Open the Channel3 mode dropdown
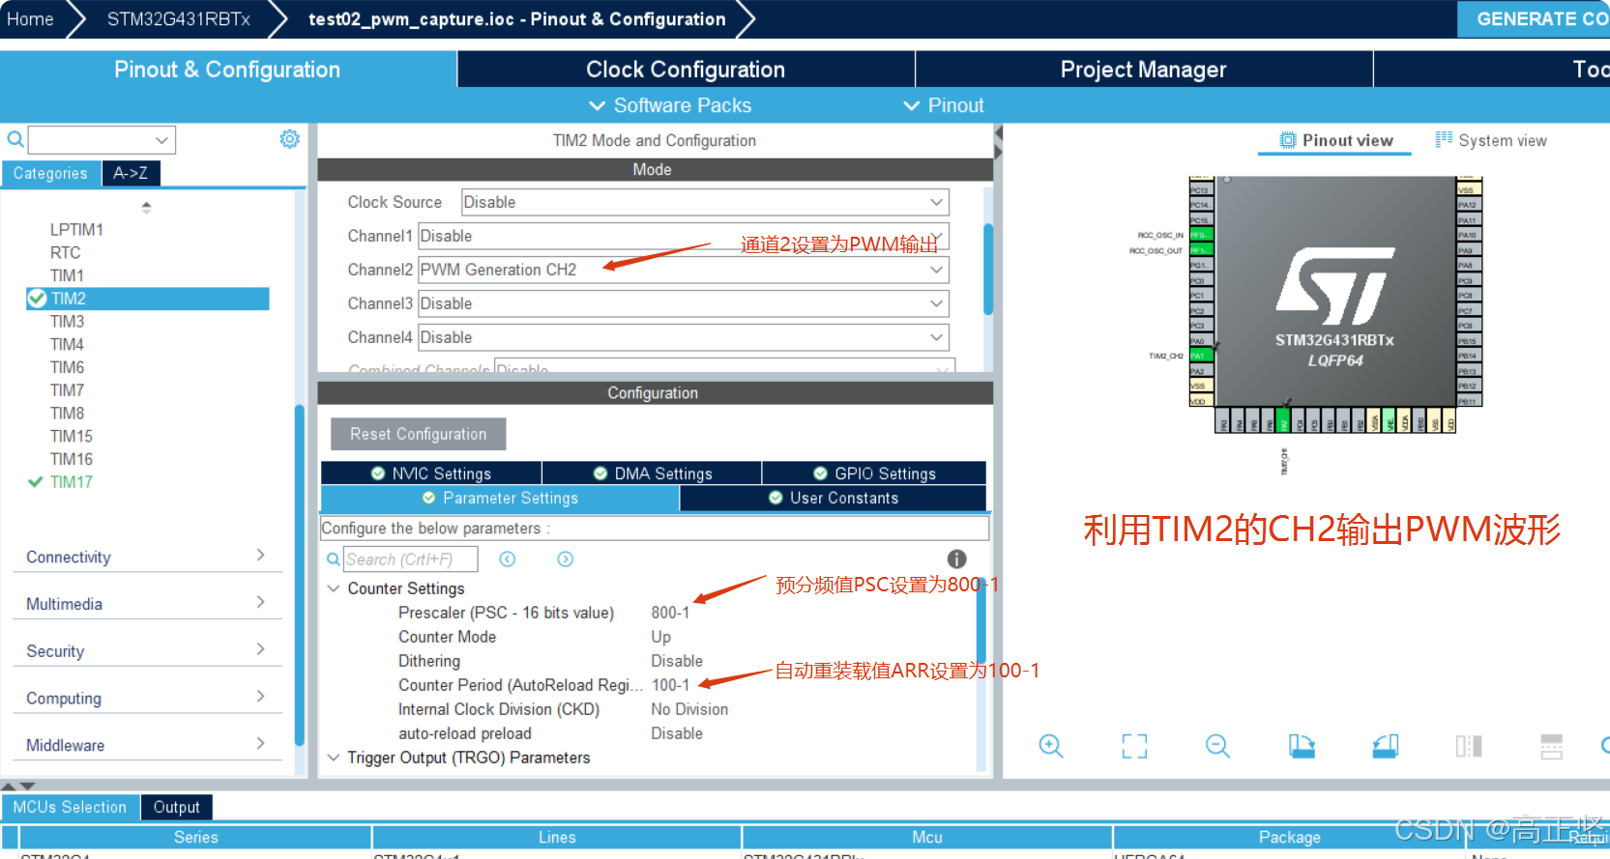This screenshot has width=1610, height=859. click(684, 303)
